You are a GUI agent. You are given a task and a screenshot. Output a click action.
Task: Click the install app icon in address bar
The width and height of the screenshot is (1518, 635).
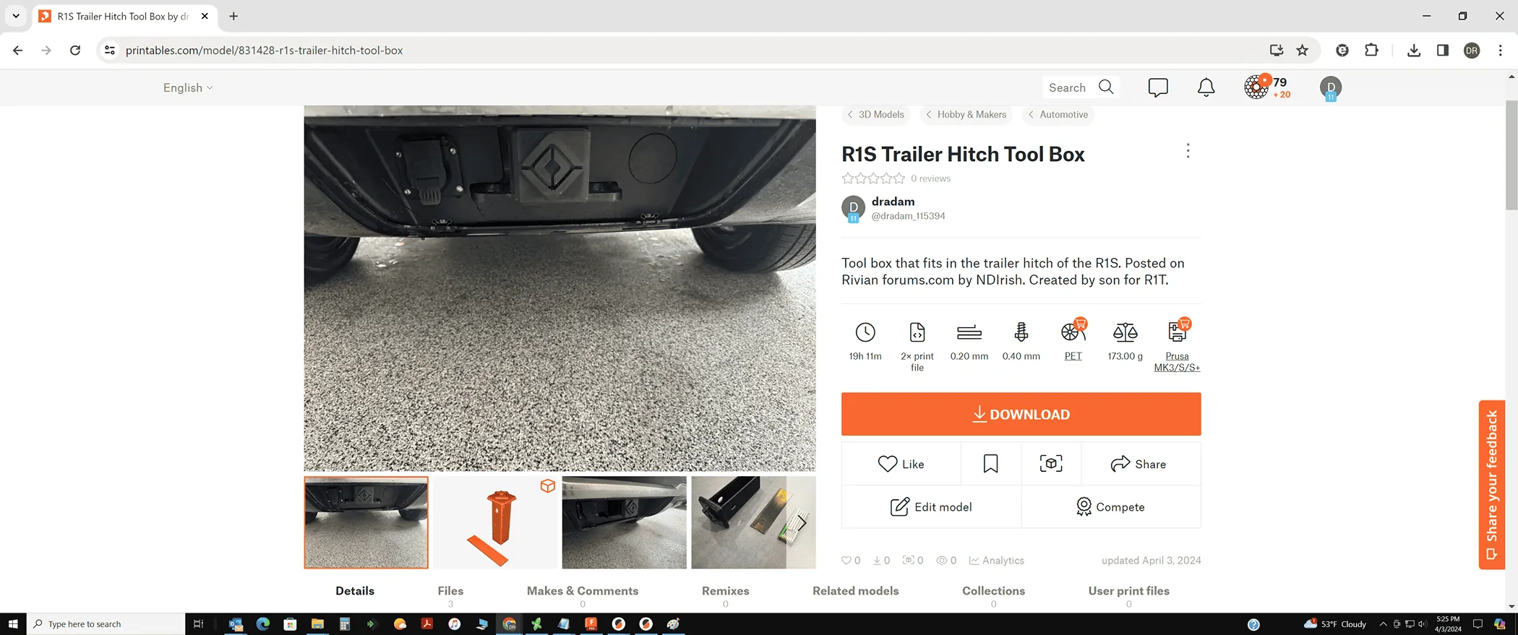pos(1277,50)
